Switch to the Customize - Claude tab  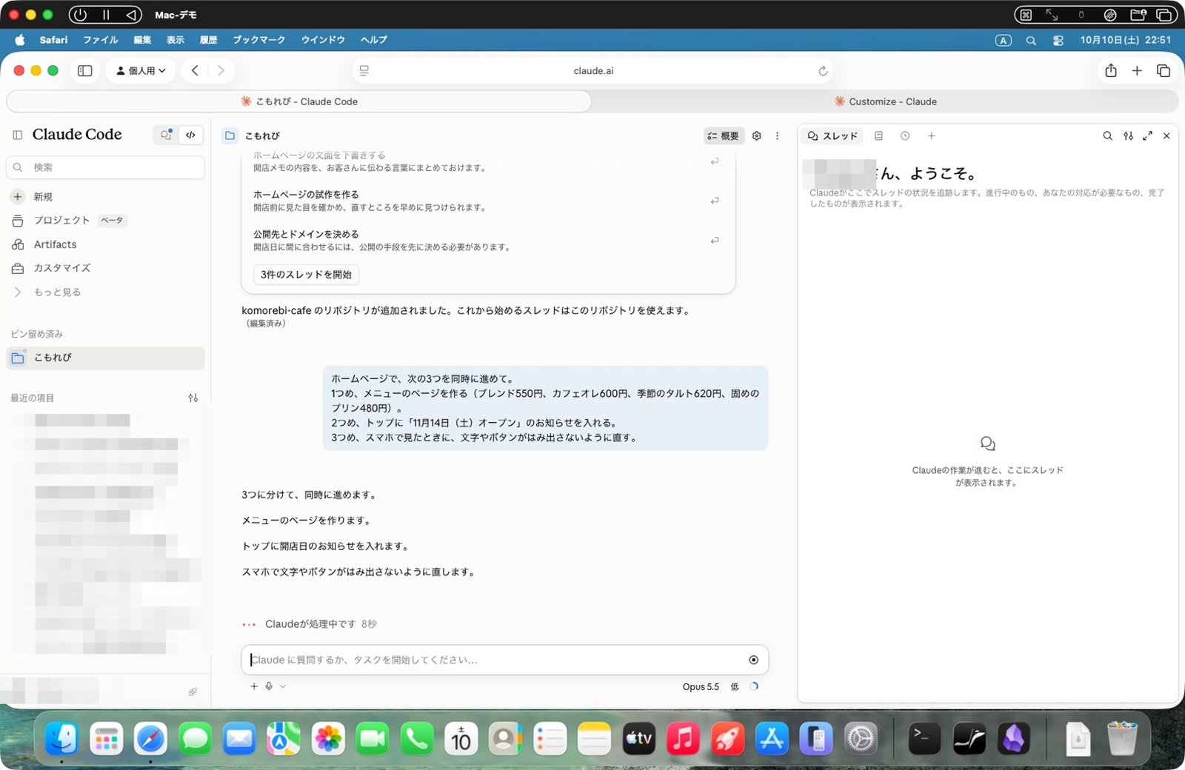(886, 101)
